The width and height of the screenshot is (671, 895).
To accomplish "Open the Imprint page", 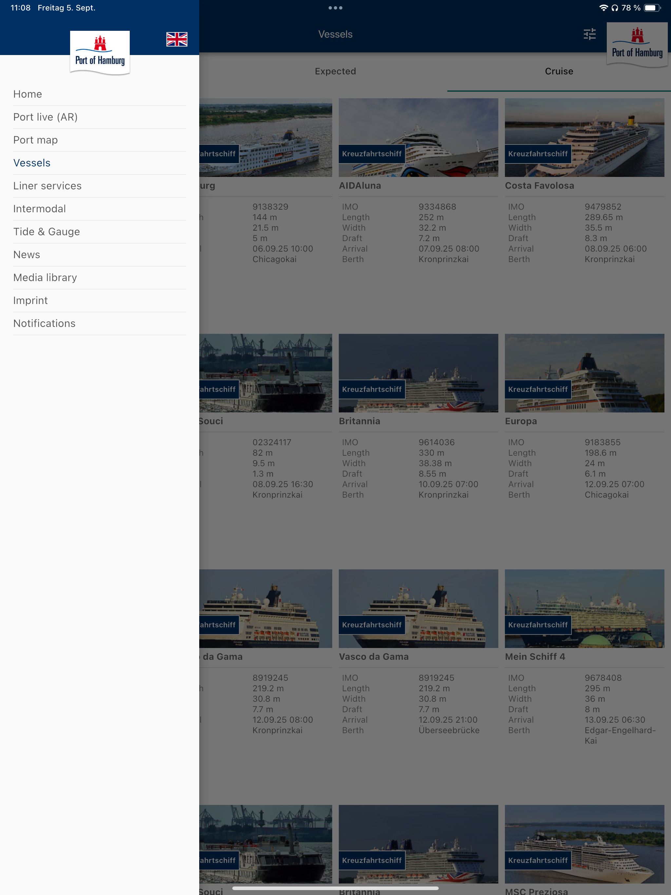I will [x=100, y=301].
